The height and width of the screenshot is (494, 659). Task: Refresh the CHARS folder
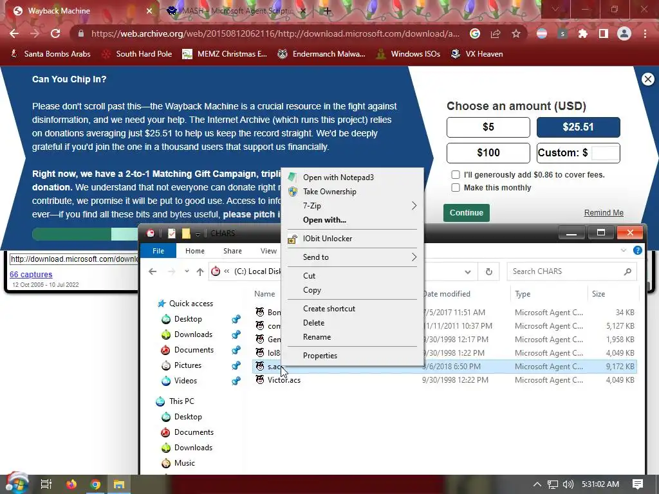click(x=489, y=272)
